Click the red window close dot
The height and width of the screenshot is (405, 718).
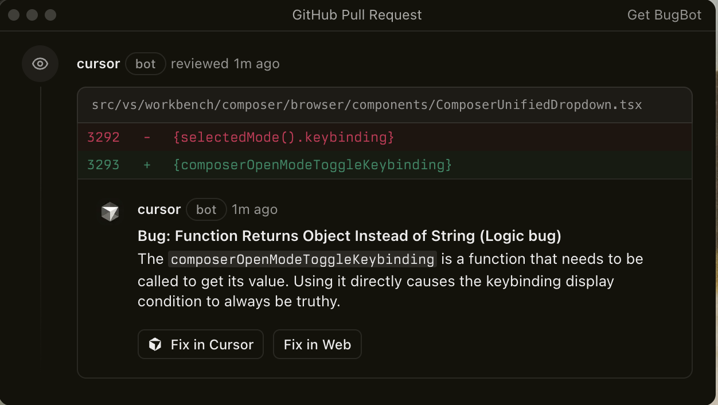coord(14,15)
